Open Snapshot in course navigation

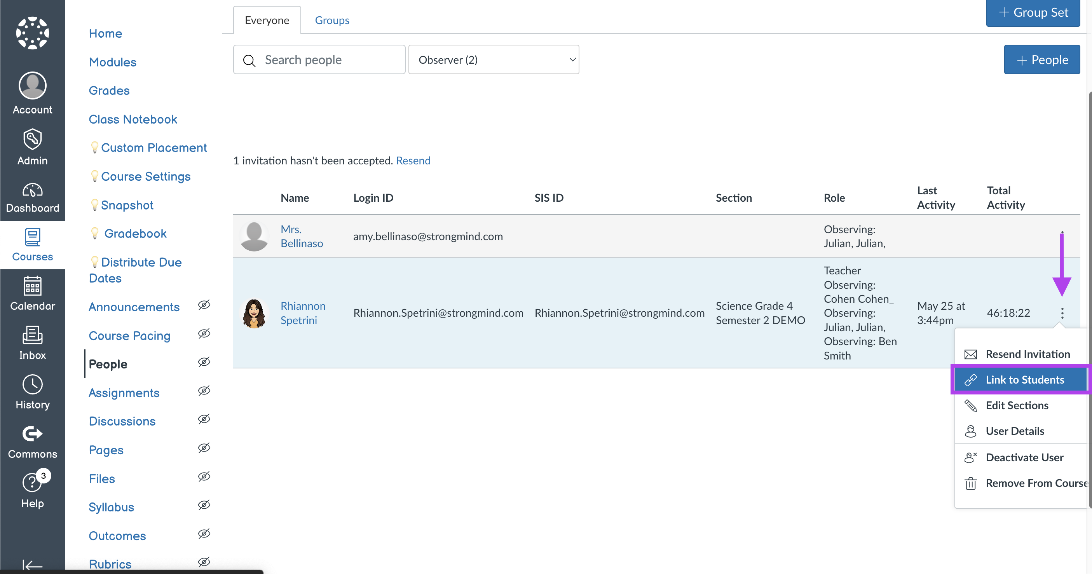tap(127, 205)
